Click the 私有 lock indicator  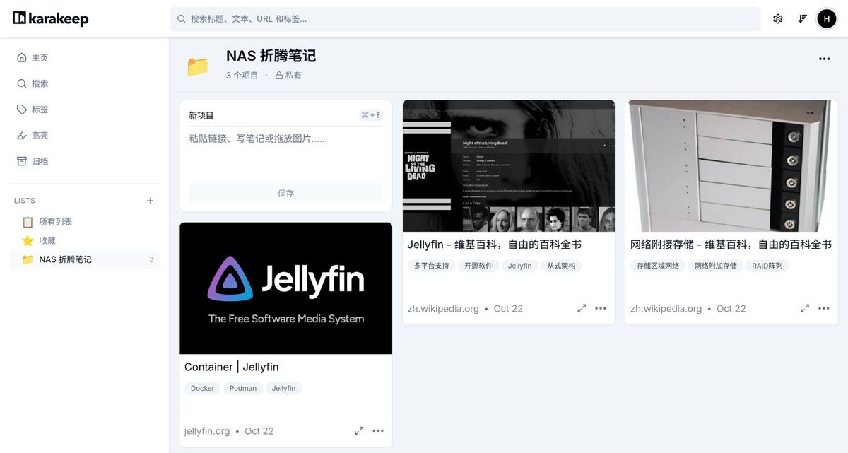(x=288, y=75)
